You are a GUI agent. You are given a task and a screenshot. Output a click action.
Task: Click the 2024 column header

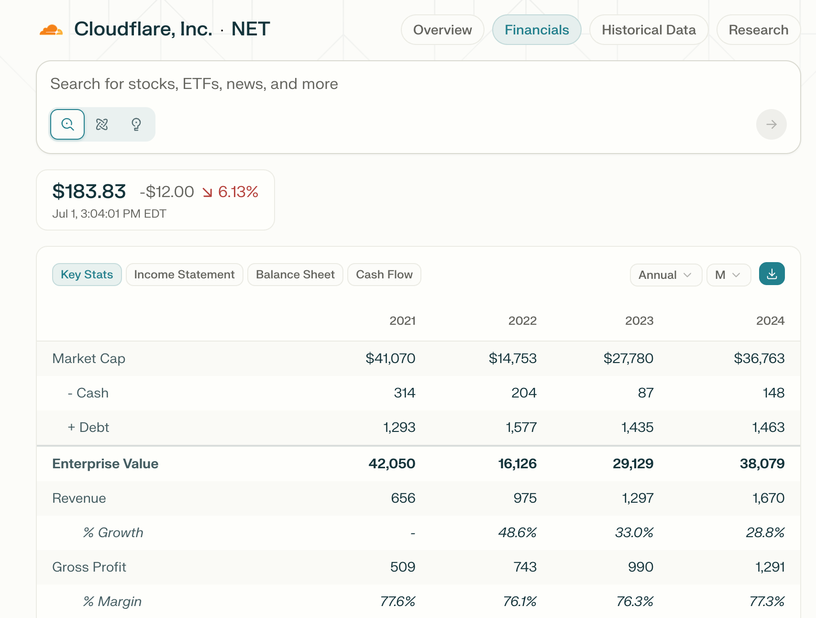(770, 320)
